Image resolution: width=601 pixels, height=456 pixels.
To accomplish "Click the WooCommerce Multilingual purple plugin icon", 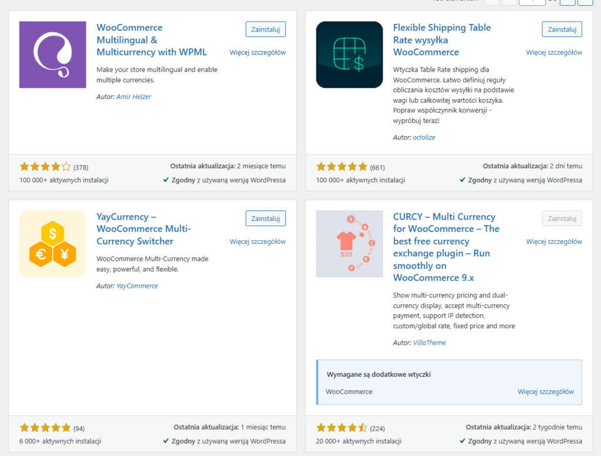I will point(53,55).
